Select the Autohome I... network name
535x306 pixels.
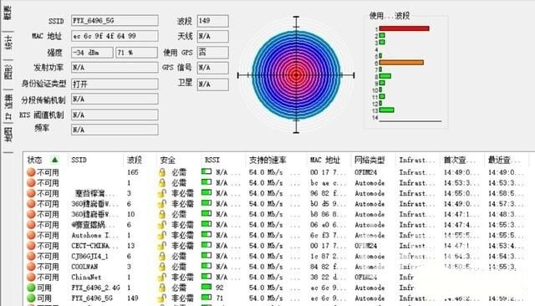click(94, 236)
